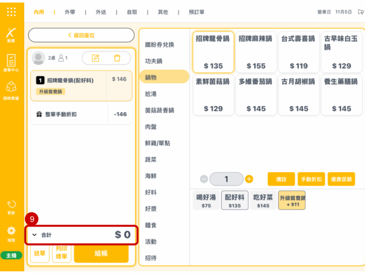Decrease quantity with the minus button
Image resolution: width=365 pixels, height=274 pixels.
(204, 179)
